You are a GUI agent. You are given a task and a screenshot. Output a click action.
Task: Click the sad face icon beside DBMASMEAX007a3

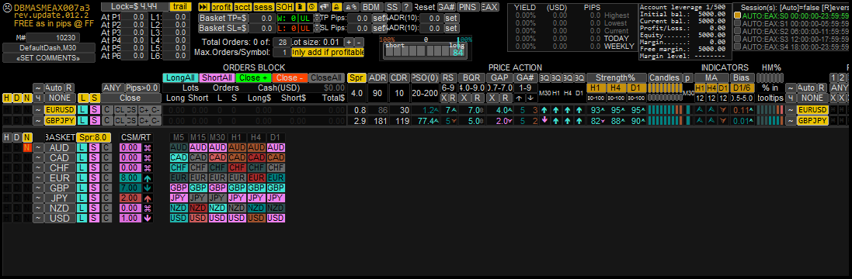point(7,7)
